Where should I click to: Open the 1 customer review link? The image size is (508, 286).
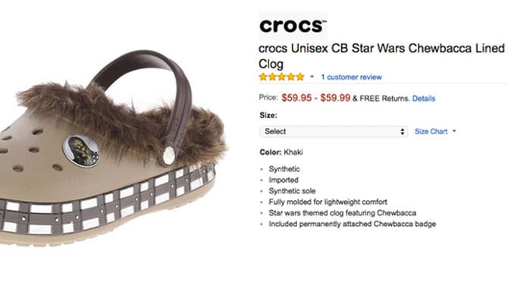pyautogui.click(x=351, y=77)
